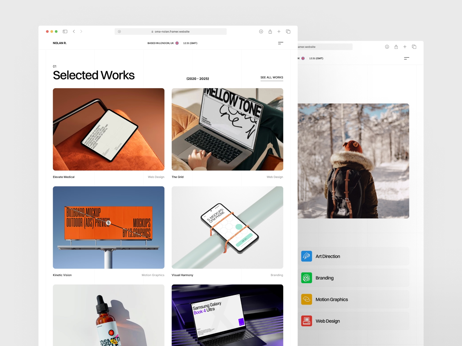The image size is (462, 346).
Task: Open the Kinetic Vision billboard thumbnail
Action: tap(109, 227)
